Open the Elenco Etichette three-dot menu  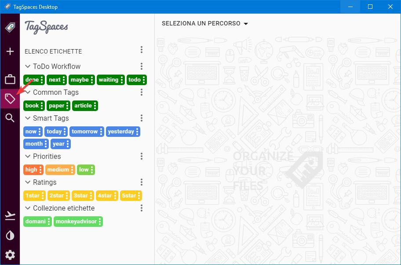pos(142,50)
